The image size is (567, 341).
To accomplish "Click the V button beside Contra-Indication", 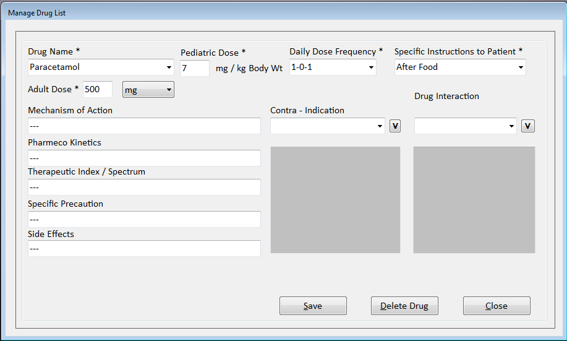I will point(396,126).
